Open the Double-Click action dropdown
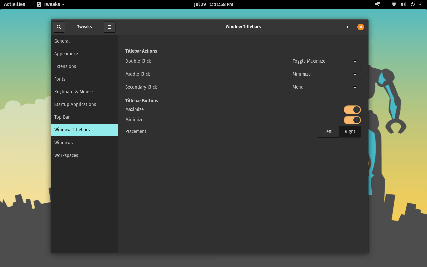Image resolution: width=427 pixels, height=267 pixels. click(324, 61)
